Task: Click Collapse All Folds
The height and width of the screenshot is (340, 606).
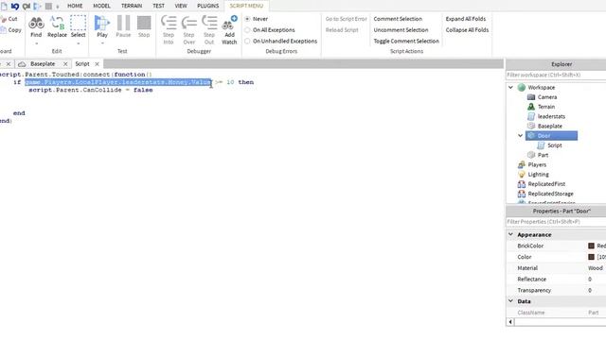Action: (467, 30)
